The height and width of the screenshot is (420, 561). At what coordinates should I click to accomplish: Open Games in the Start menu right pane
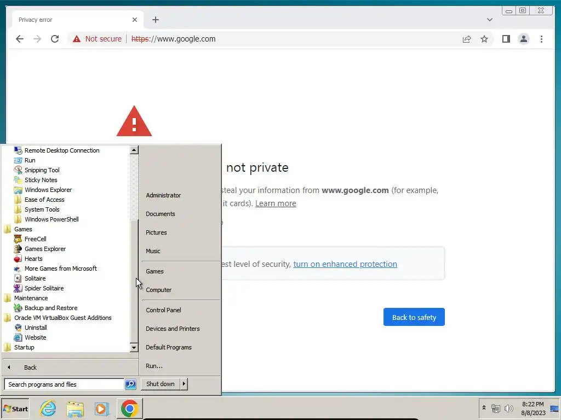tap(154, 271)
